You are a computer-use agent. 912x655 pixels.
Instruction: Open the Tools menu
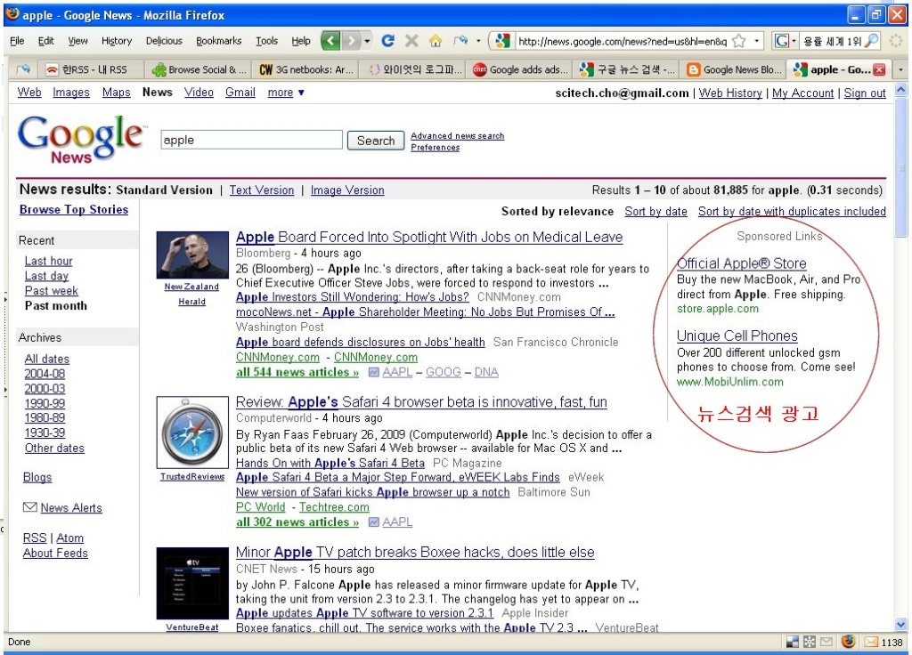point(267,41)
